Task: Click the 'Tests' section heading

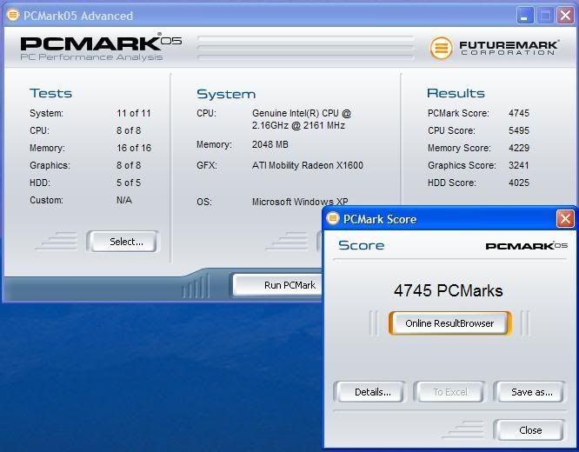Action: click(50, 93)
